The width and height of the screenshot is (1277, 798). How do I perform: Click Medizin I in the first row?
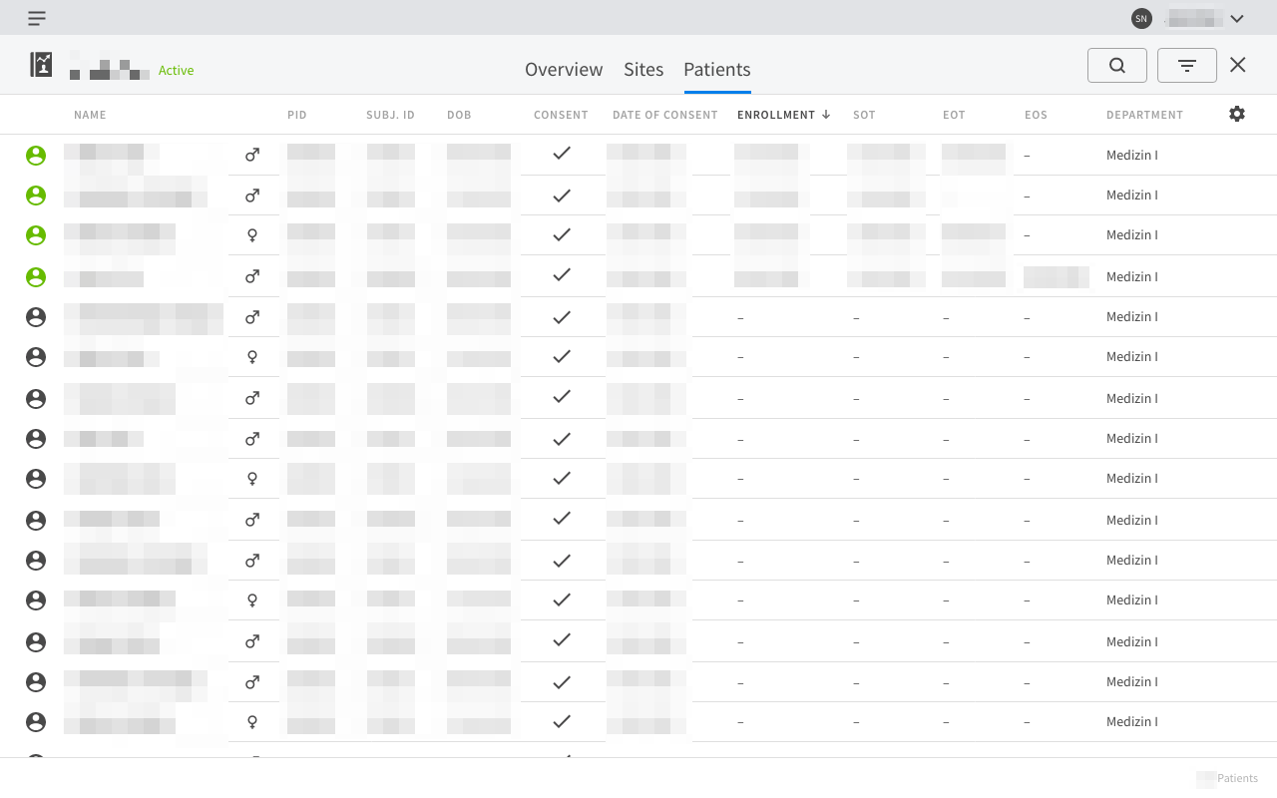1131,156
